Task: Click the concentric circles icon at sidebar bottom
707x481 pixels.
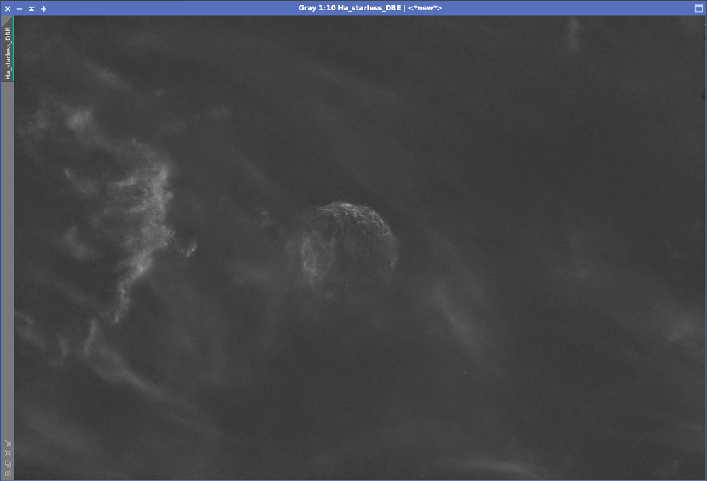Action: [8, 473]
